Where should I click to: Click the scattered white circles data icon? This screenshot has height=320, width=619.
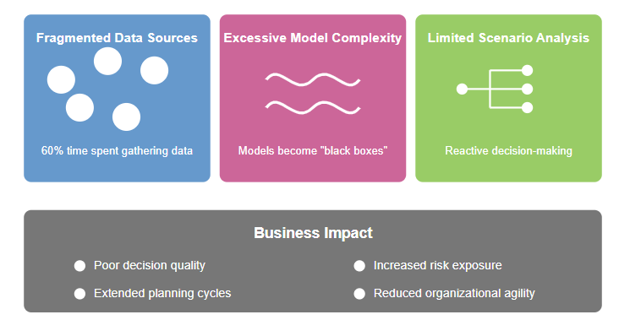pos(107,89)
